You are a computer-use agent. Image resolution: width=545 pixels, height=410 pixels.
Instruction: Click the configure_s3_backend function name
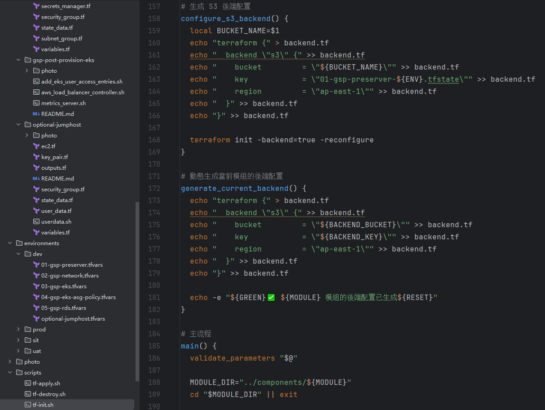click(x=225, y=19)
